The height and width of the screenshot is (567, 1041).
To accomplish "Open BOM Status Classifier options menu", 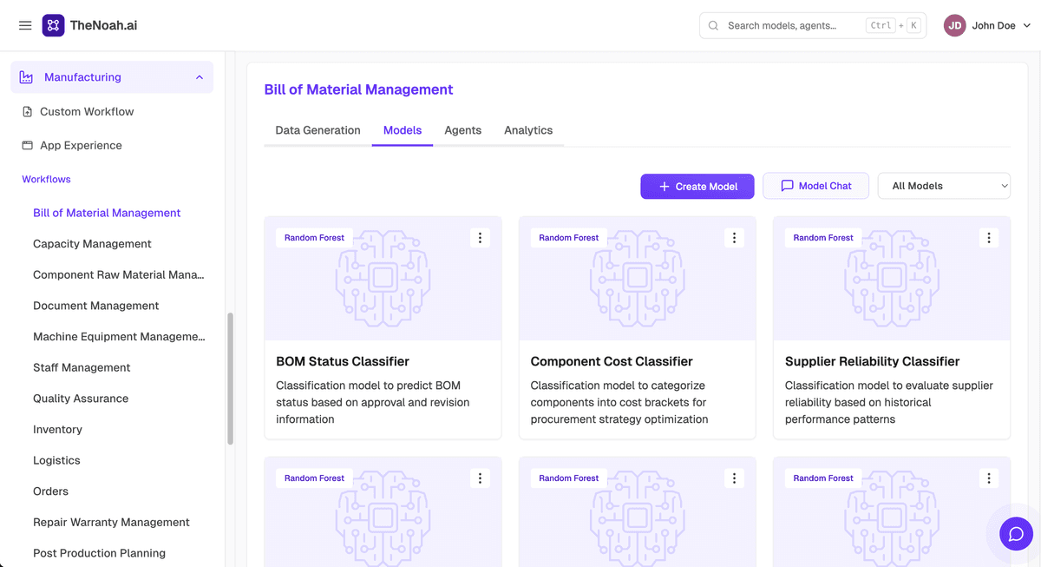I will point(480,238).
